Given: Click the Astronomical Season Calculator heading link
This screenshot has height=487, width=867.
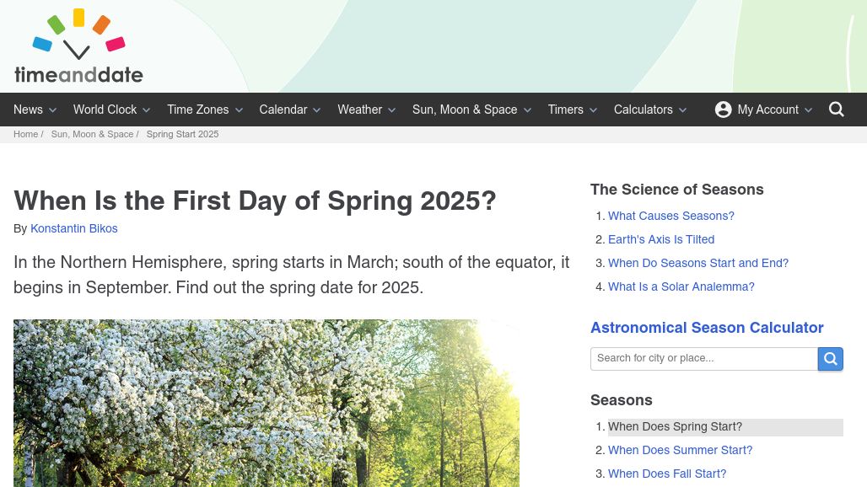Looking at the screenshot, I should click(707, 328).
